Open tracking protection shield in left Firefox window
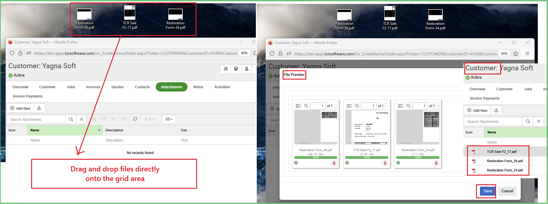The width and height of the screenshot is (548, 204). tap(12, 53)
